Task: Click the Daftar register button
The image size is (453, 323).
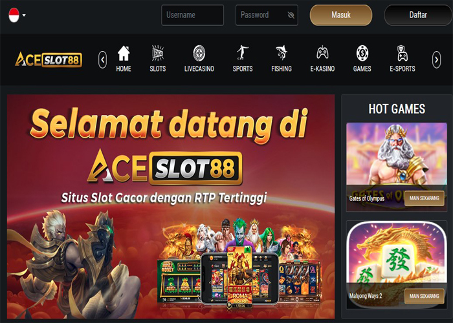Action: tap(418, 15)
